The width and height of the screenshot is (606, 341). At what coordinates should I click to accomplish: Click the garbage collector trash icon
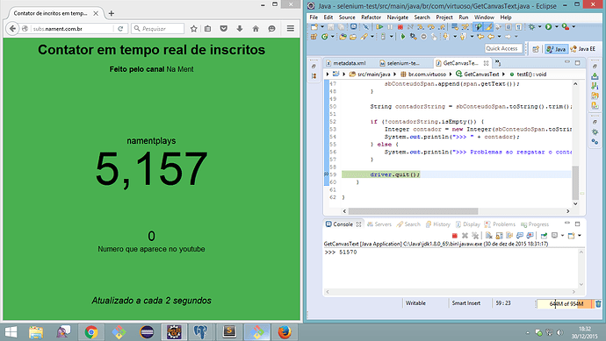pyautogui.click(x=598, y=303)
